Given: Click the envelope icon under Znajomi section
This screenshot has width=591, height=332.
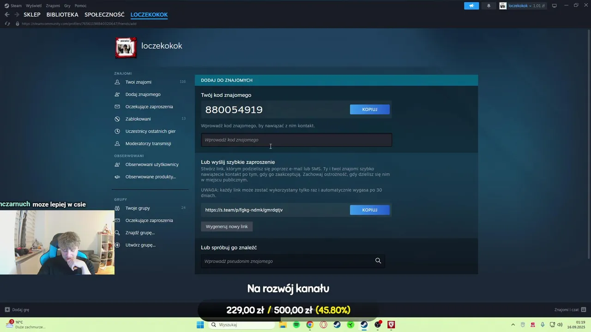Looking at the screenshot, I should click(x=117, y=107).
